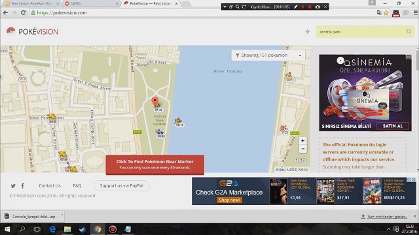Open the Contact Us link
This screenshot has height=235, width=419.
pos(50,185)
